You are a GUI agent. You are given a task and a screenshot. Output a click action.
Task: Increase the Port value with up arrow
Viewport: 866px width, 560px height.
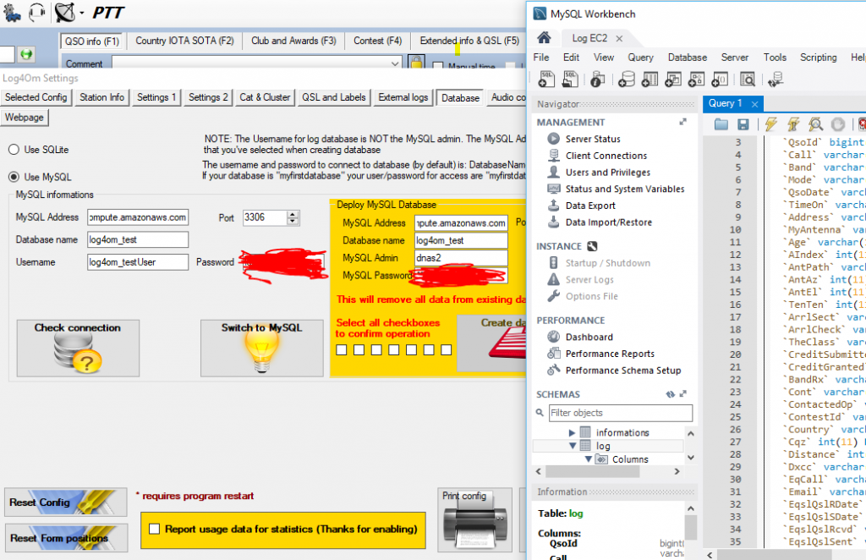click(x=293, y=214)
